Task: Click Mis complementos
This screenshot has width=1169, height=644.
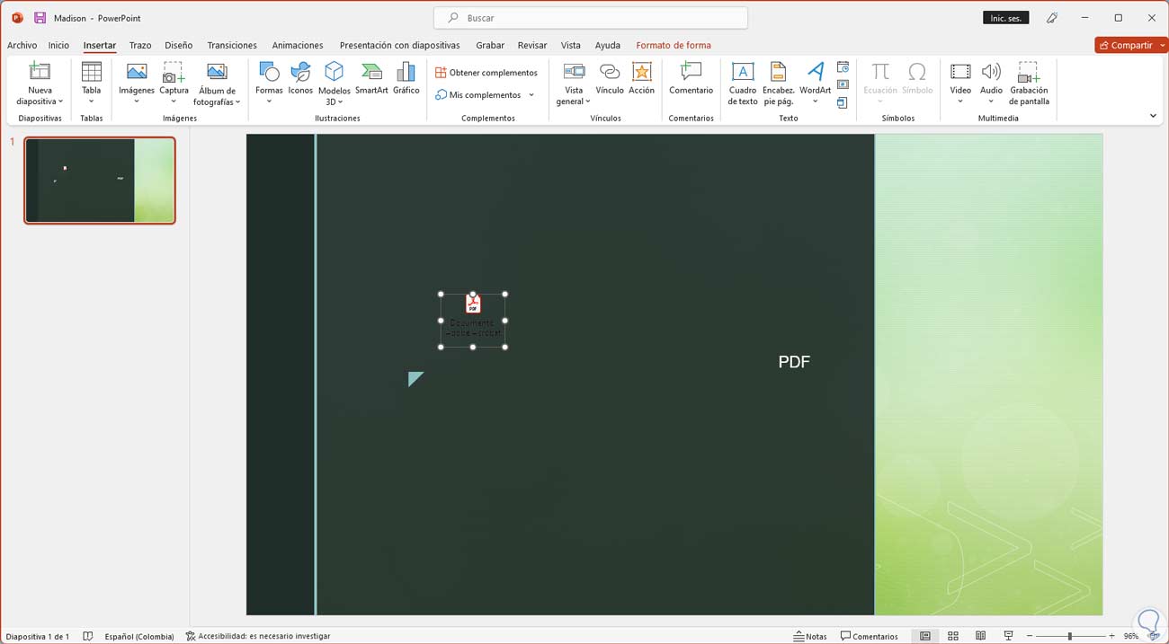Action: [478, 95]
